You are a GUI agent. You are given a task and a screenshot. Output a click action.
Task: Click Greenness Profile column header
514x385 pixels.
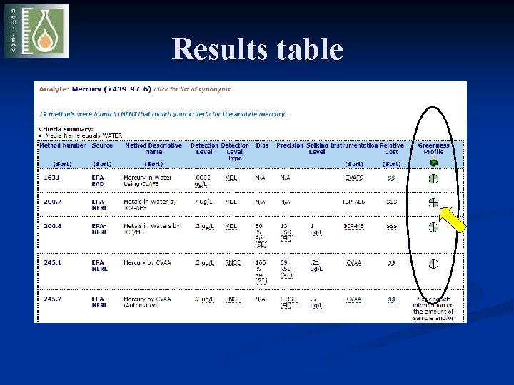click(x=433, y=148)
